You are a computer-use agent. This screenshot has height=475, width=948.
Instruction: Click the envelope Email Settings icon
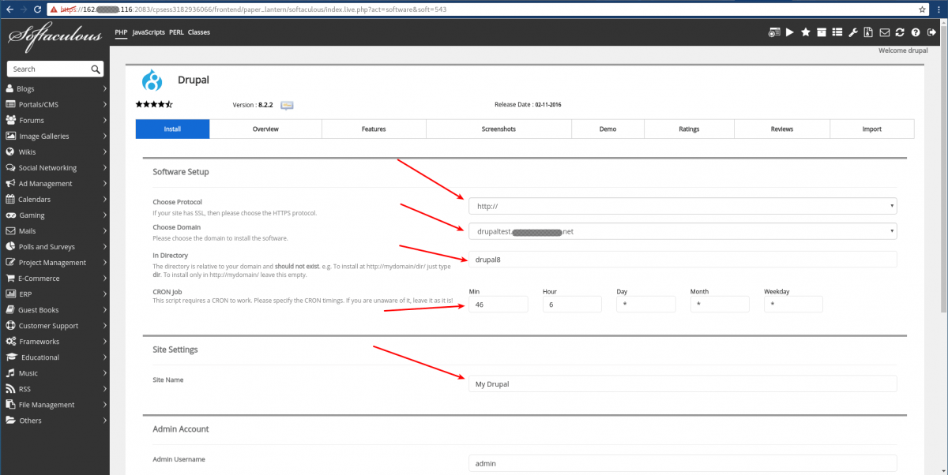(886, 32)
